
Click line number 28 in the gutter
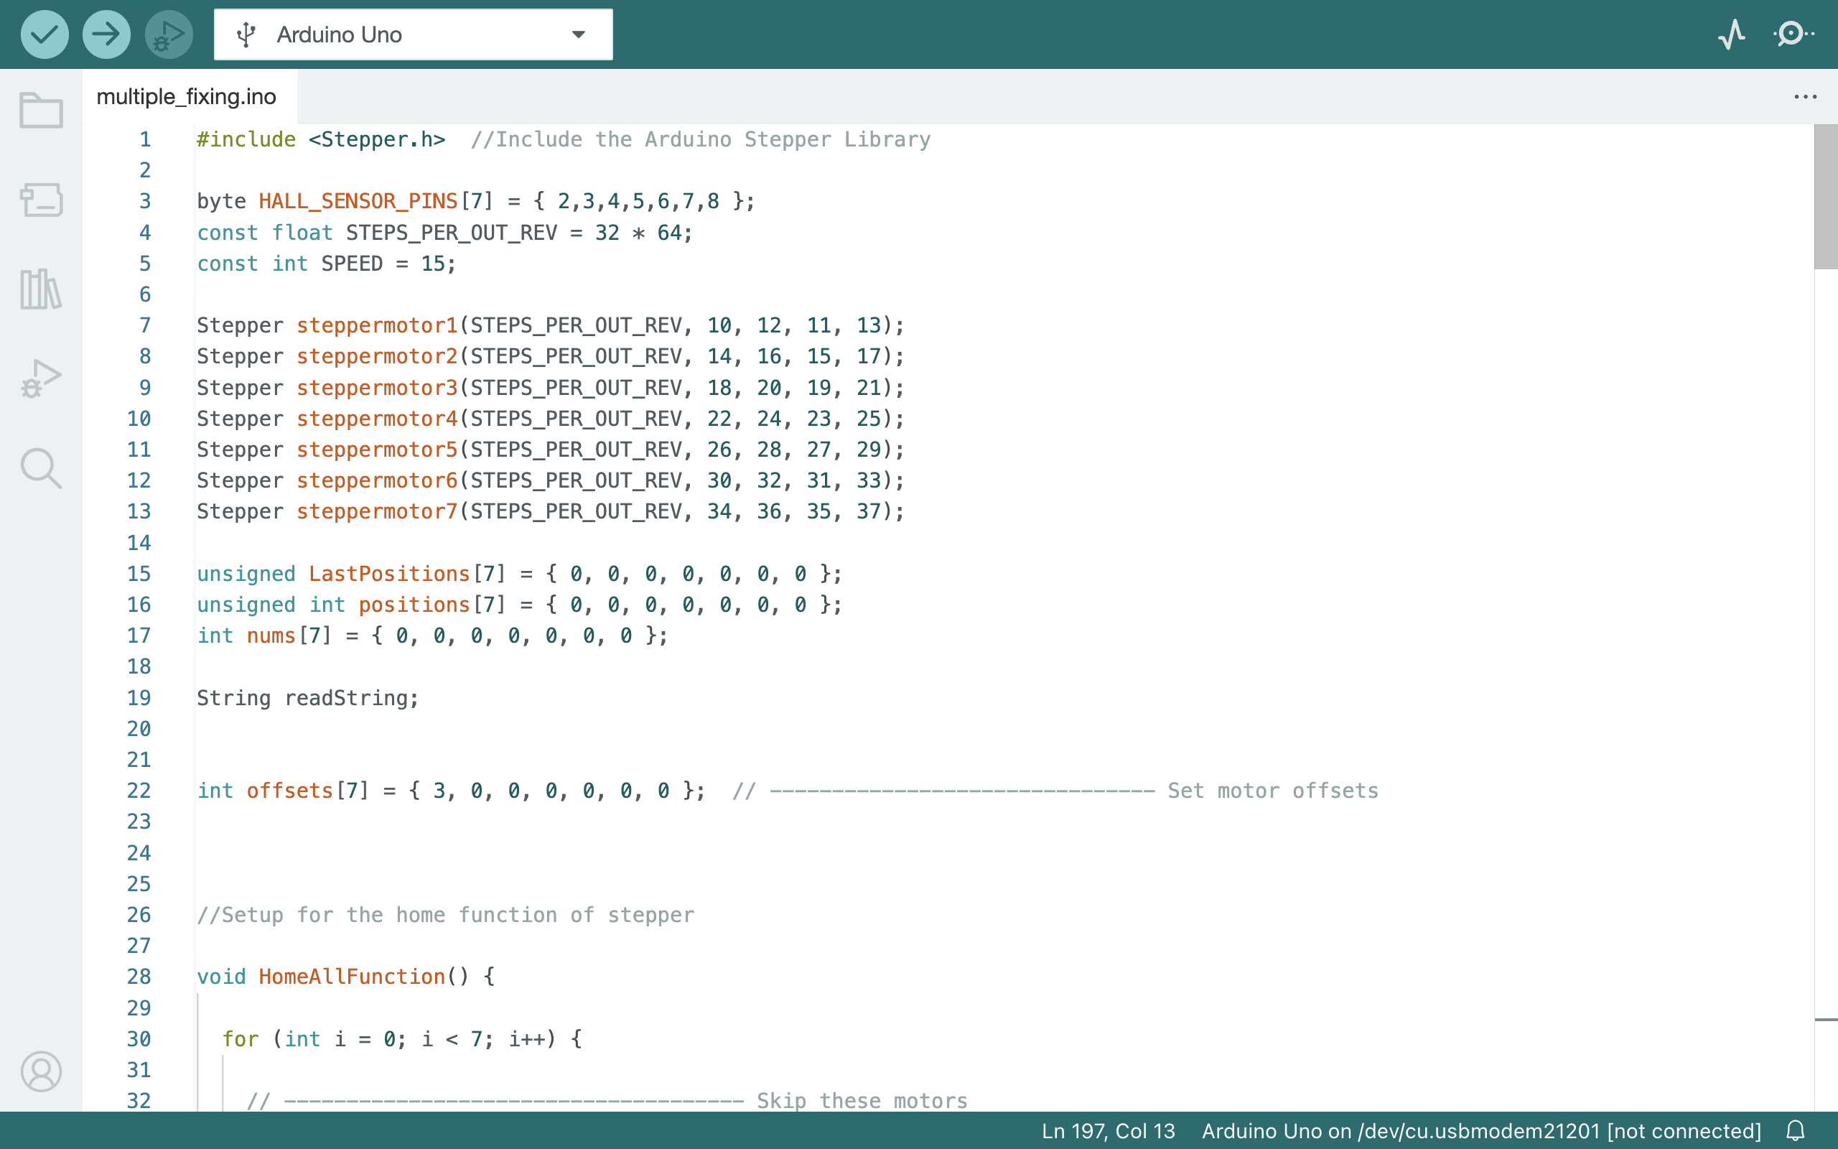[139, 977]
